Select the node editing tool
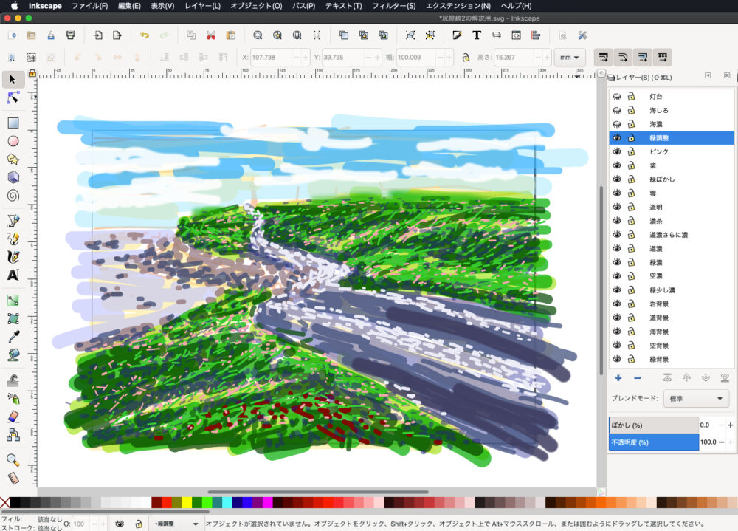 [x=13, y=98]
